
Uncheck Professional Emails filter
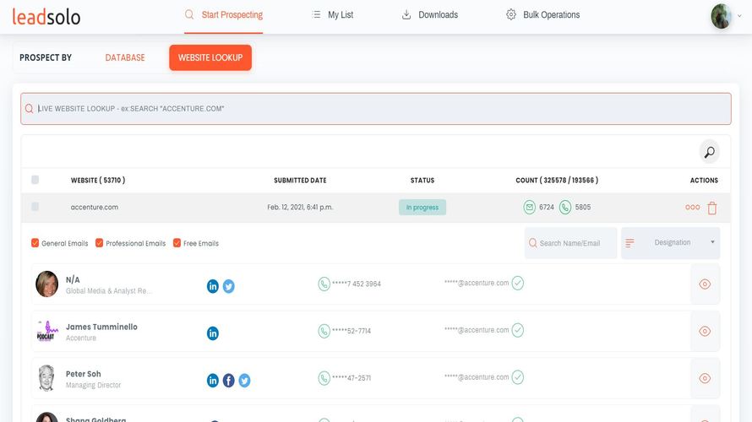point(99,243)
